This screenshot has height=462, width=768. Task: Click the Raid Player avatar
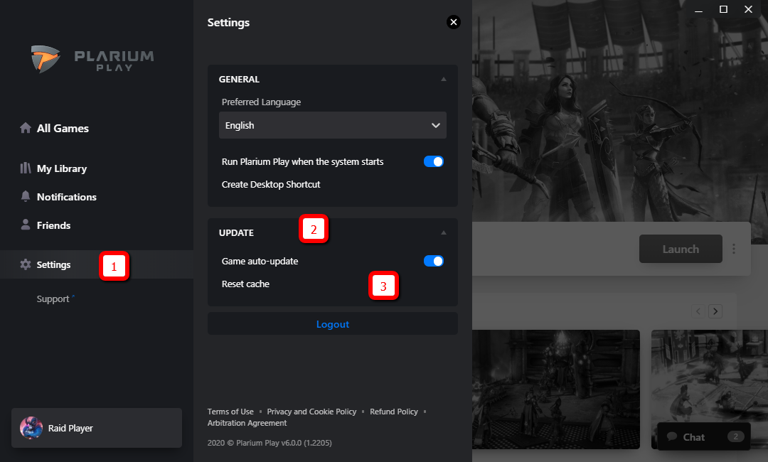pos(31,428)
